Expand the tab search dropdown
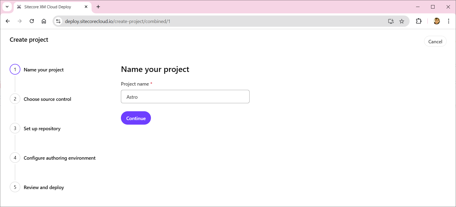 tap(7, 7)
